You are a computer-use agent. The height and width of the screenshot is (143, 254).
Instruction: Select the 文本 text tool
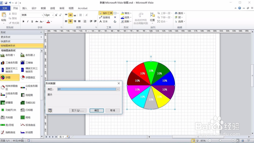click(x=104, y=21)
